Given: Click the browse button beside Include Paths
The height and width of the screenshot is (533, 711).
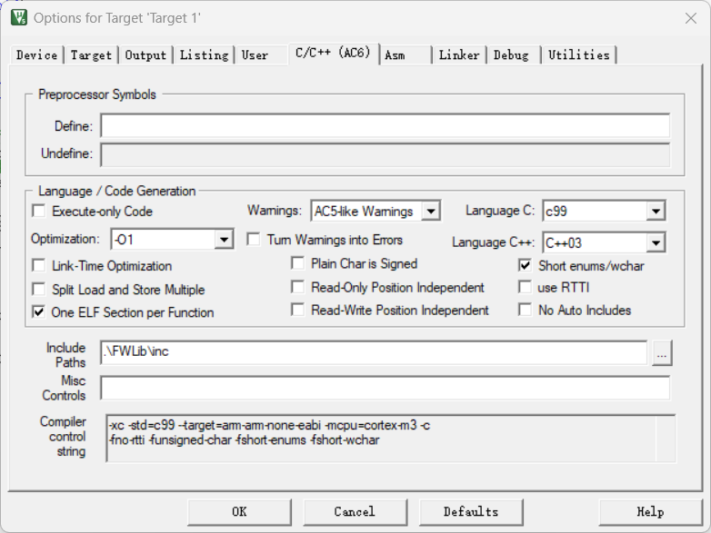Looking at the screenshot, I should pyautogui.click(x=662, y=353).
